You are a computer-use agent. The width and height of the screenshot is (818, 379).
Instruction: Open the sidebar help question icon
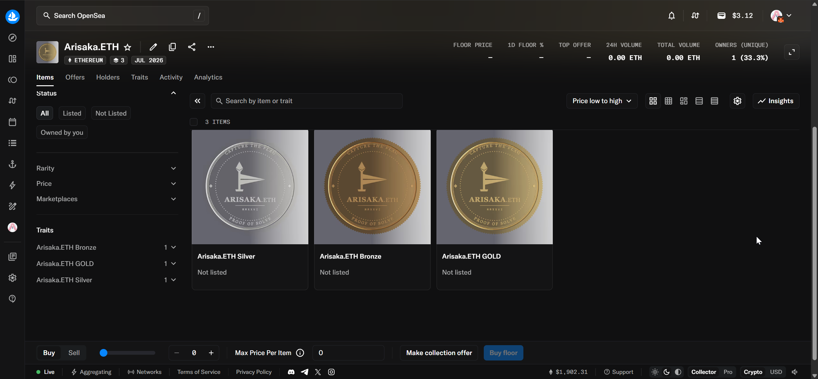(x=12, y=299)
